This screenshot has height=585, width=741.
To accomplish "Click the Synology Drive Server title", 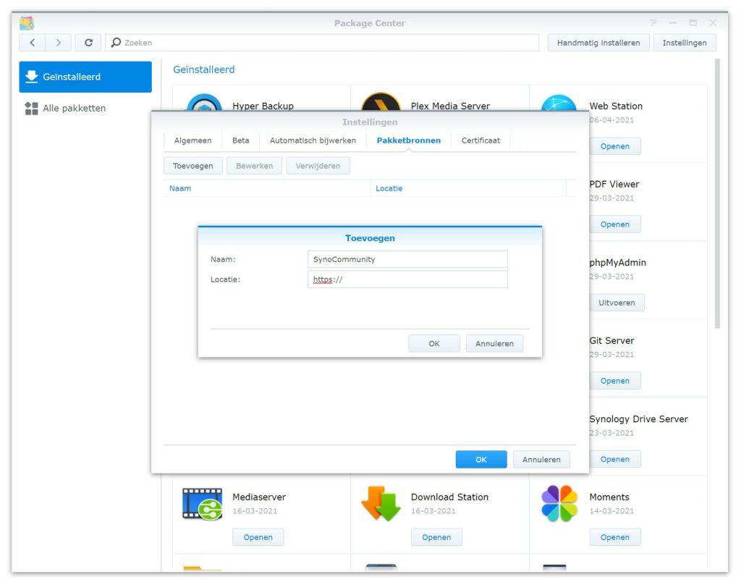I will click(x=638, y=419).
